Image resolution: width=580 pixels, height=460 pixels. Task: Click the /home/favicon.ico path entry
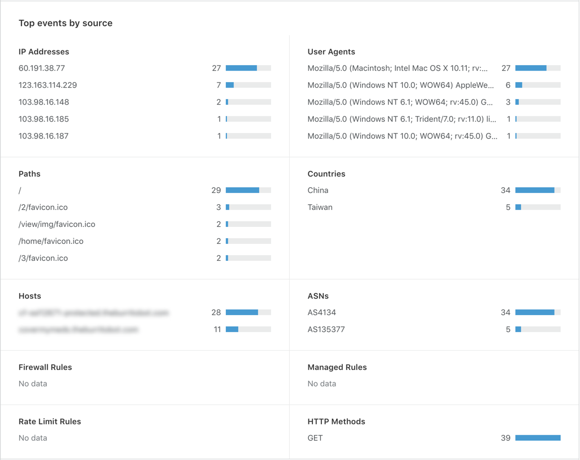51,241
